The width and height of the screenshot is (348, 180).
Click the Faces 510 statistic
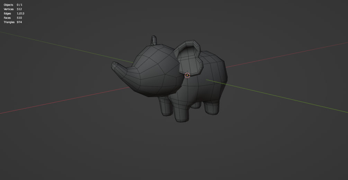13,18
